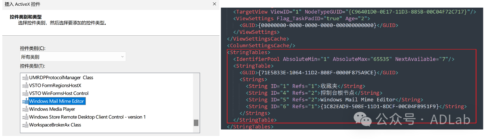Viewport: 486px width, 139px height.
Task: Click the VSTO FormRegionsHostX control icon
Action: 25,86
